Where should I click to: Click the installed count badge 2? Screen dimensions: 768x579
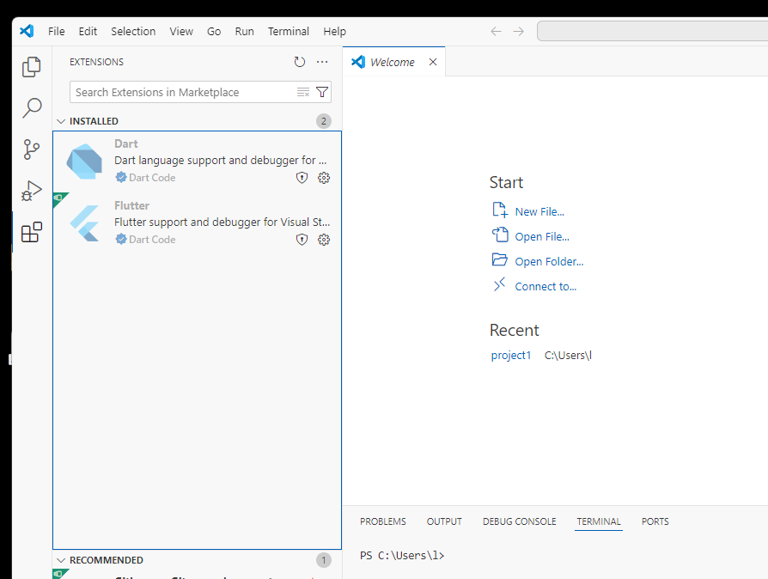click(x=323, y=121)
